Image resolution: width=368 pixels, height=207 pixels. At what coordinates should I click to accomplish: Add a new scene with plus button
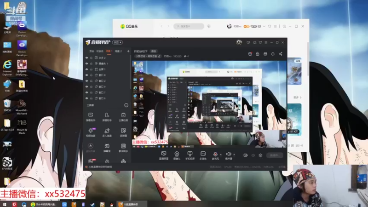point(128,51)
